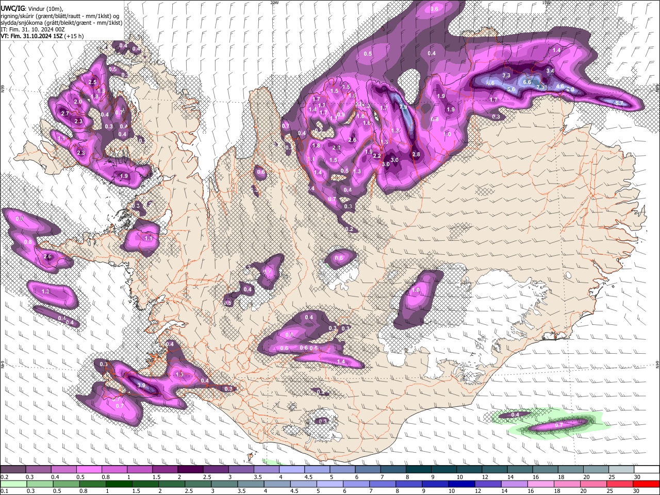
Task: Click the '2.8' precipitation value on map
Action: pos(417,155)
